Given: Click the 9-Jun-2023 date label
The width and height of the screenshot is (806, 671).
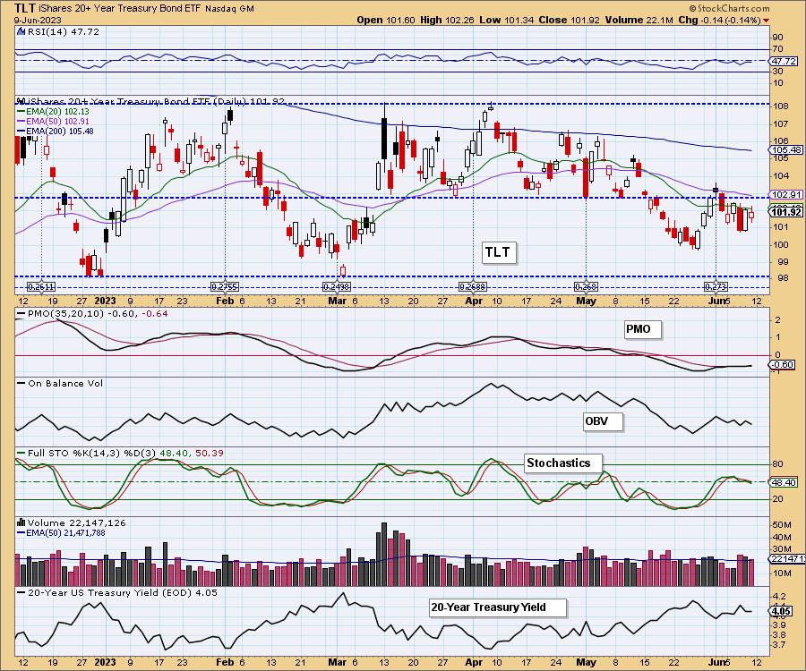Looking at the screenshot, I should pos(38,20).
